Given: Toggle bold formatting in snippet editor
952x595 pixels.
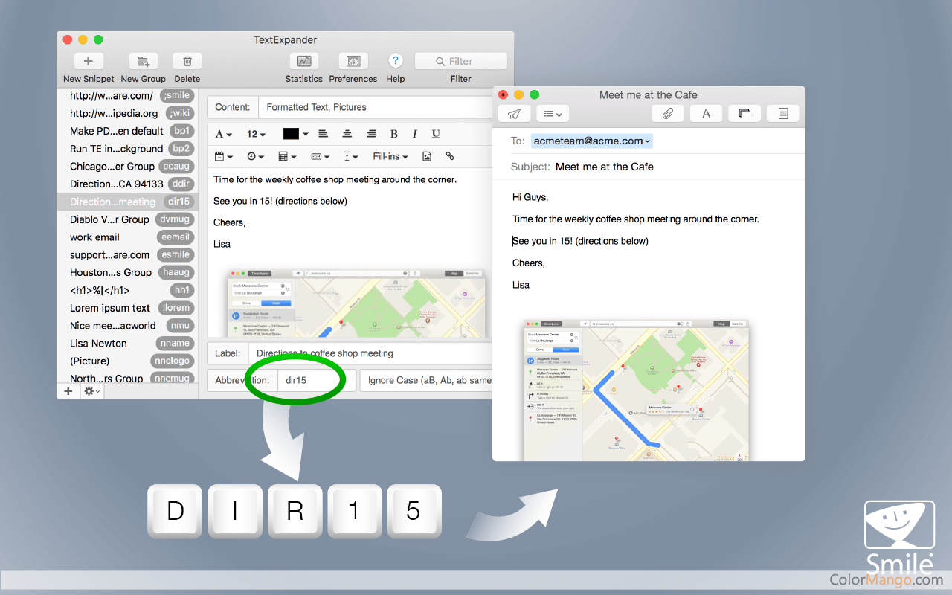Looking at the screenshot, I should click(393, 134).
